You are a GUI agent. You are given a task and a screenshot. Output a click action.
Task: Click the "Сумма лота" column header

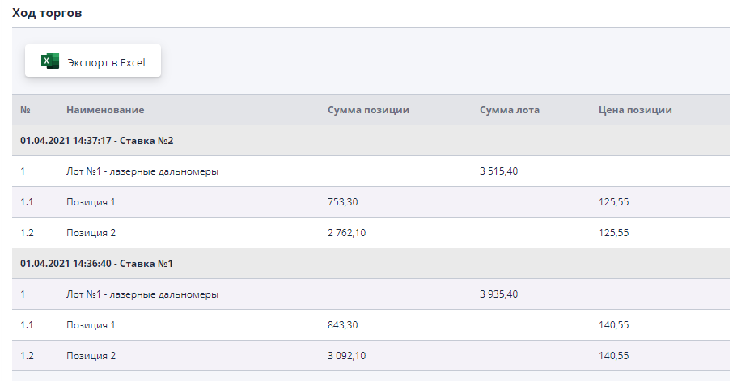(x=509, y=110)
